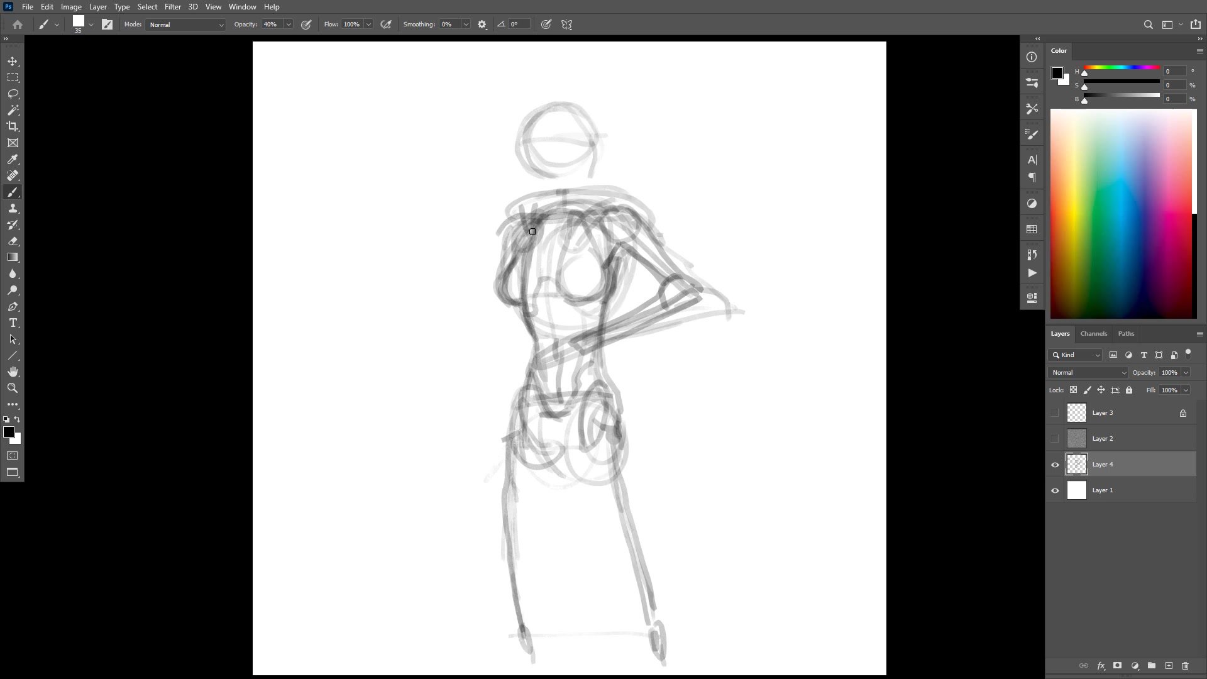Open the brush Mode dropdown
Viewport: 1207px width, 679px height.
pos(185,25)
